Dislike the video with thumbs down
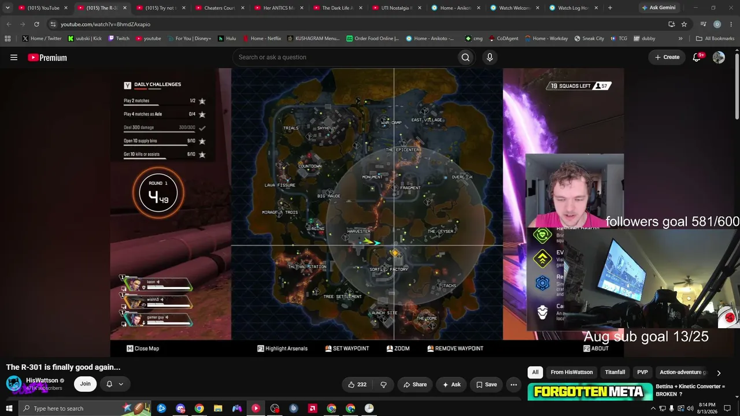The image size is (740, 416). click(383, 384)
